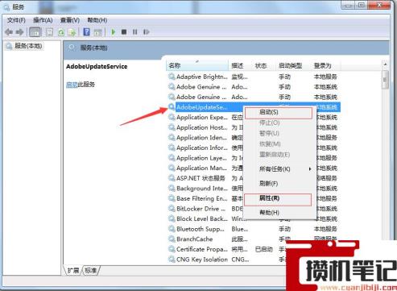Choose 刷新(F) from the context menu
397x291 pixels.
coord(280,184)
